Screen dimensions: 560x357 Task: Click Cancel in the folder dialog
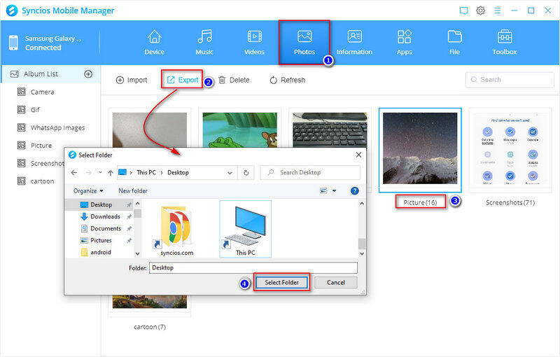pyautogui.click(x=335, y=282)
